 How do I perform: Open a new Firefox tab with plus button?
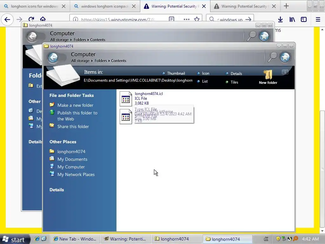286,6
